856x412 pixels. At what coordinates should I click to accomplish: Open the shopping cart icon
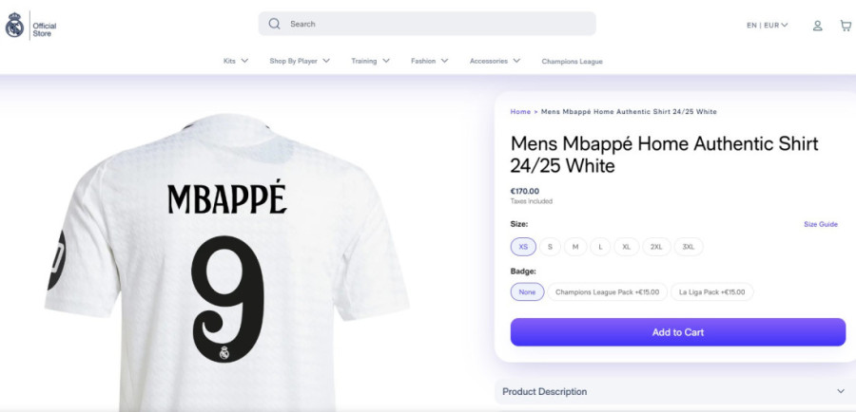(846, 26)
